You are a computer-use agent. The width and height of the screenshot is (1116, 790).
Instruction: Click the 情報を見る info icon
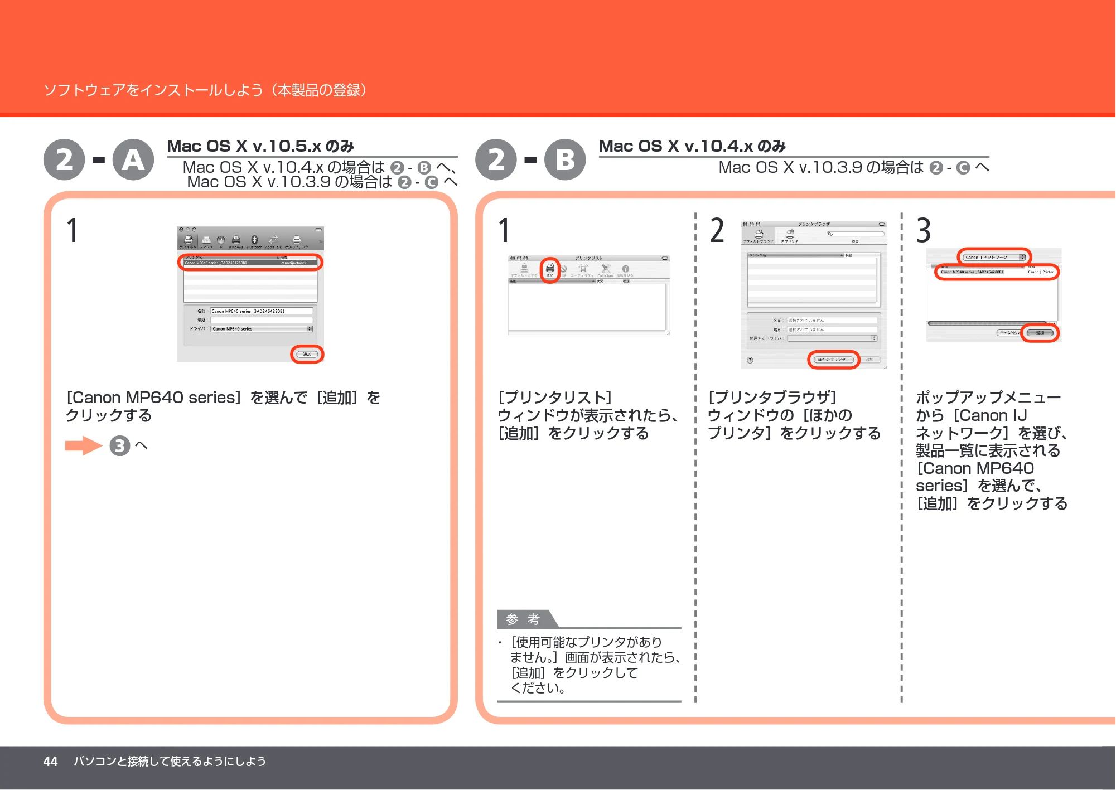point(625,270)
